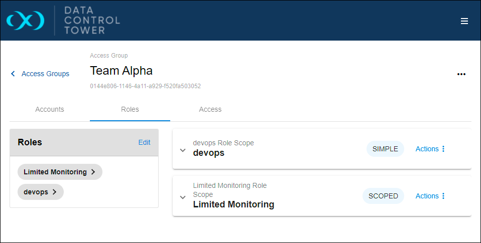Switch to the Access tab

tap(210, 110)
